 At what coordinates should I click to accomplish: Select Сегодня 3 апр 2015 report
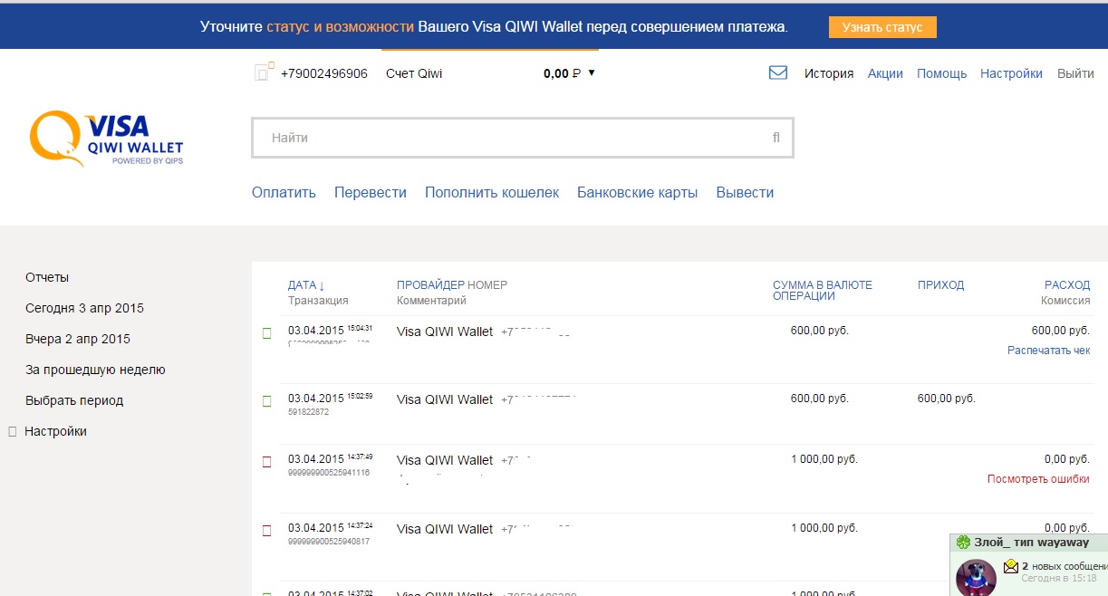tap(84, 308)
